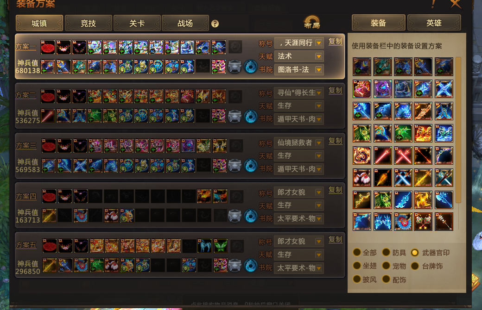Open the 天赋 dropdown set to 法术

coord(299,56)
